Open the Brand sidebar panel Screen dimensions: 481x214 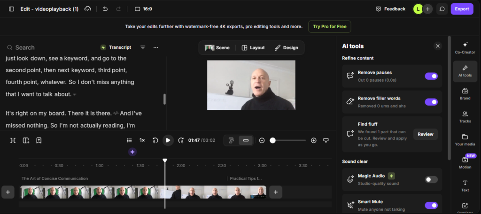(465, 94)
